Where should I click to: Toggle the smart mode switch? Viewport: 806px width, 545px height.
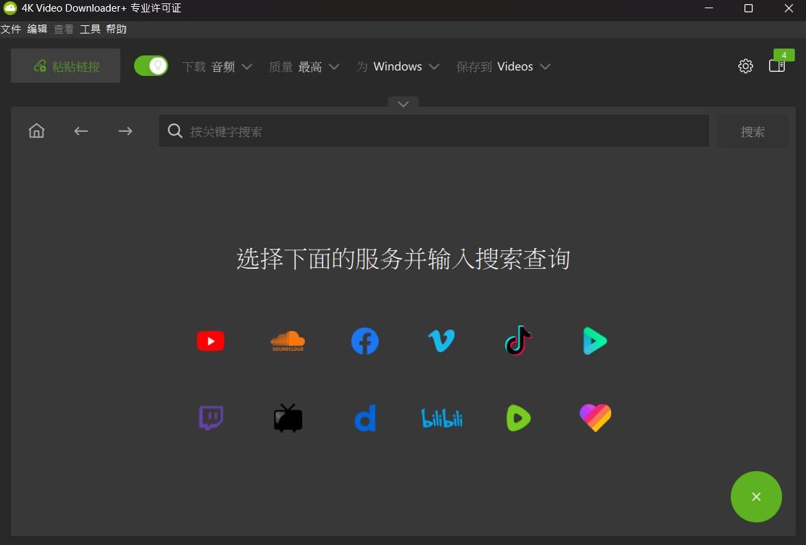[x=151, y=66]
